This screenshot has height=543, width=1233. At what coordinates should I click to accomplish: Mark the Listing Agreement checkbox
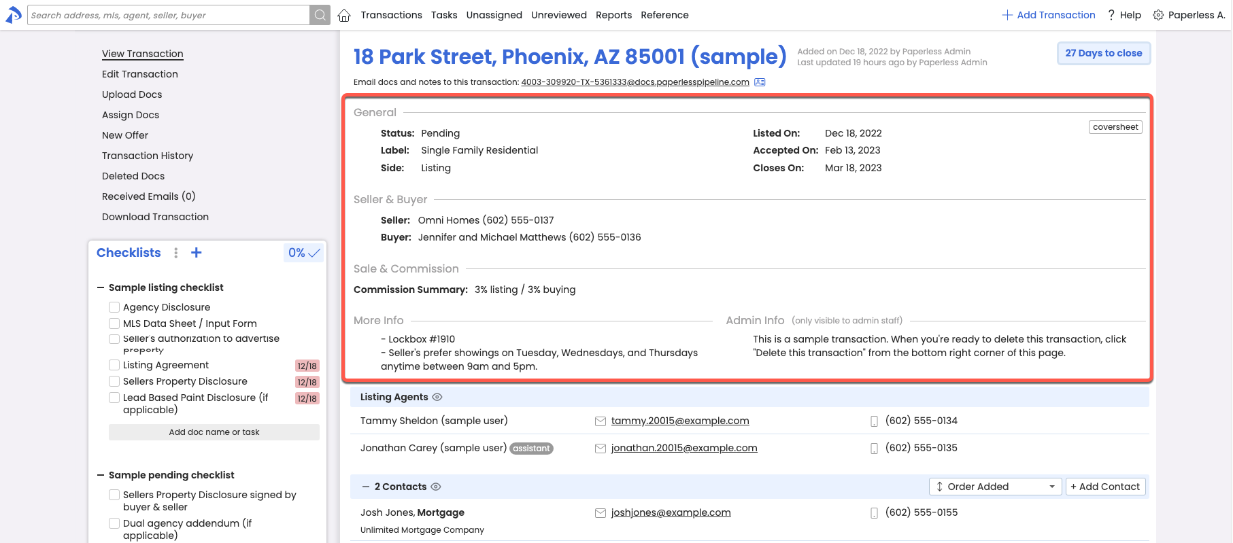[x=114, y=365]
